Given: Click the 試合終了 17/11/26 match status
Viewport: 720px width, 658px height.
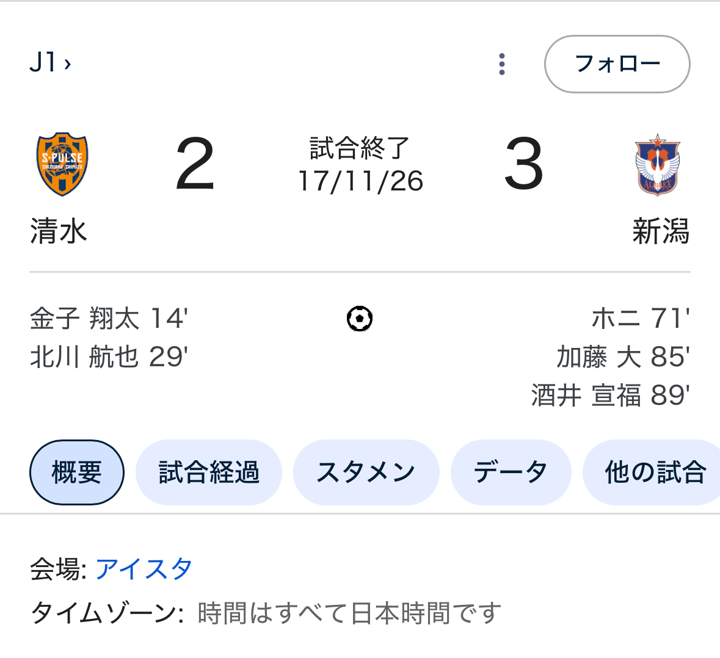Looking at the screenshot, I should tap(360, 164).
